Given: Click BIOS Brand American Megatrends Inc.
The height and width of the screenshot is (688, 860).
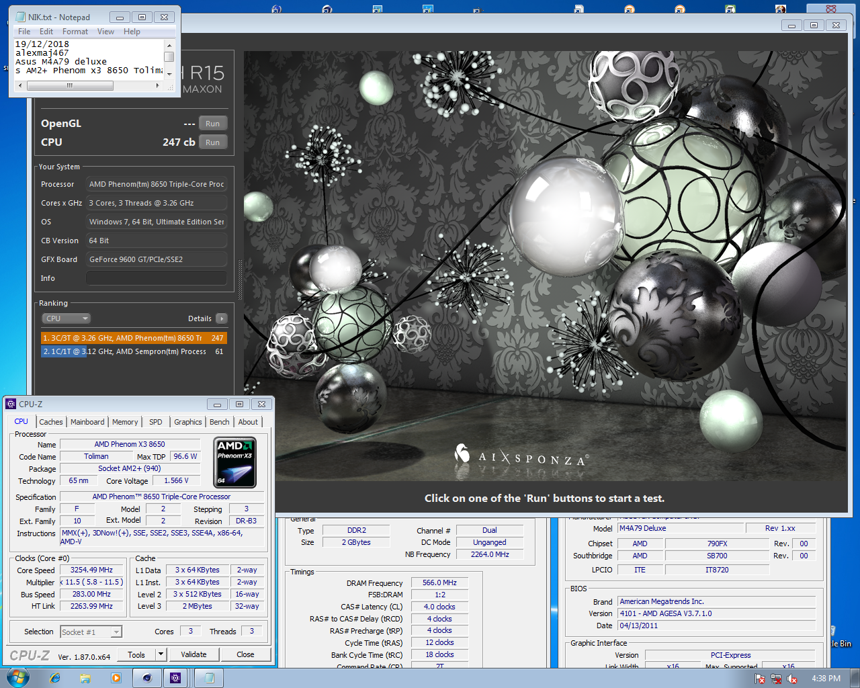Looking at the screenshot, I should tap(717, 601).
